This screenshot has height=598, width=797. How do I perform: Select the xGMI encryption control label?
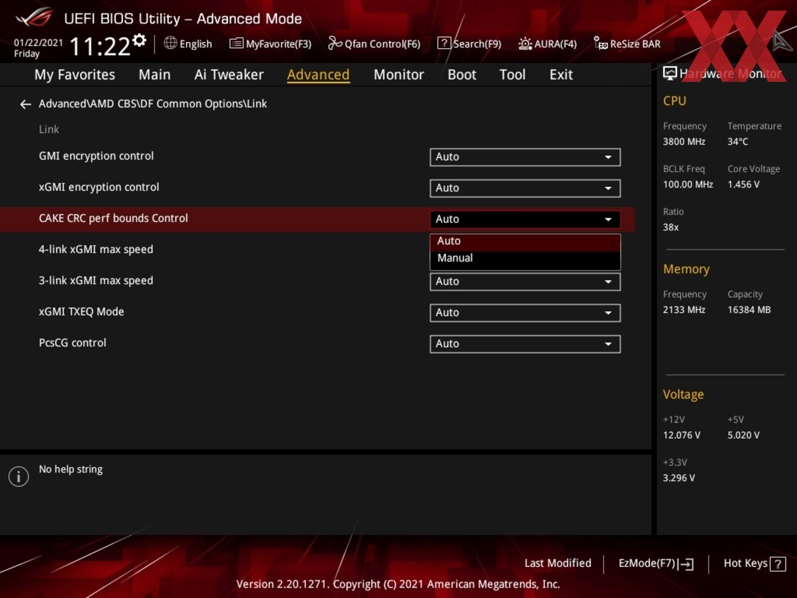[x=99, y=187]
